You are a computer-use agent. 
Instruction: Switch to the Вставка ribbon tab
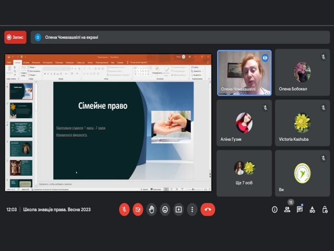pyautogui.click(x=26, y=63)
